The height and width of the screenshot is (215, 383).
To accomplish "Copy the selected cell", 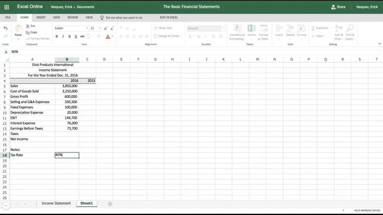I will point(32,32).
